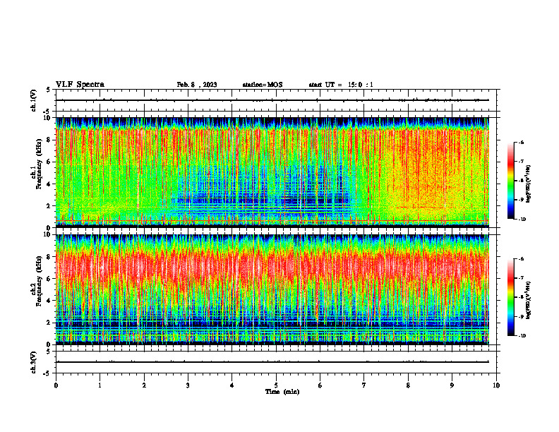This screenshot has height=432, width=559.
Task: Select the date text "Feb. 8 , 2023"
Action: 197,85
